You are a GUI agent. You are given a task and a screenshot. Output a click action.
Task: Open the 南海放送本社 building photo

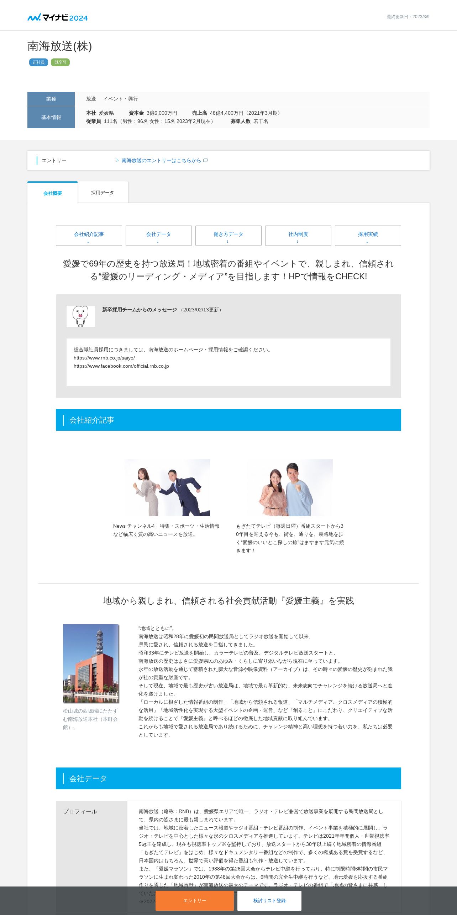[x=91, y=663]
